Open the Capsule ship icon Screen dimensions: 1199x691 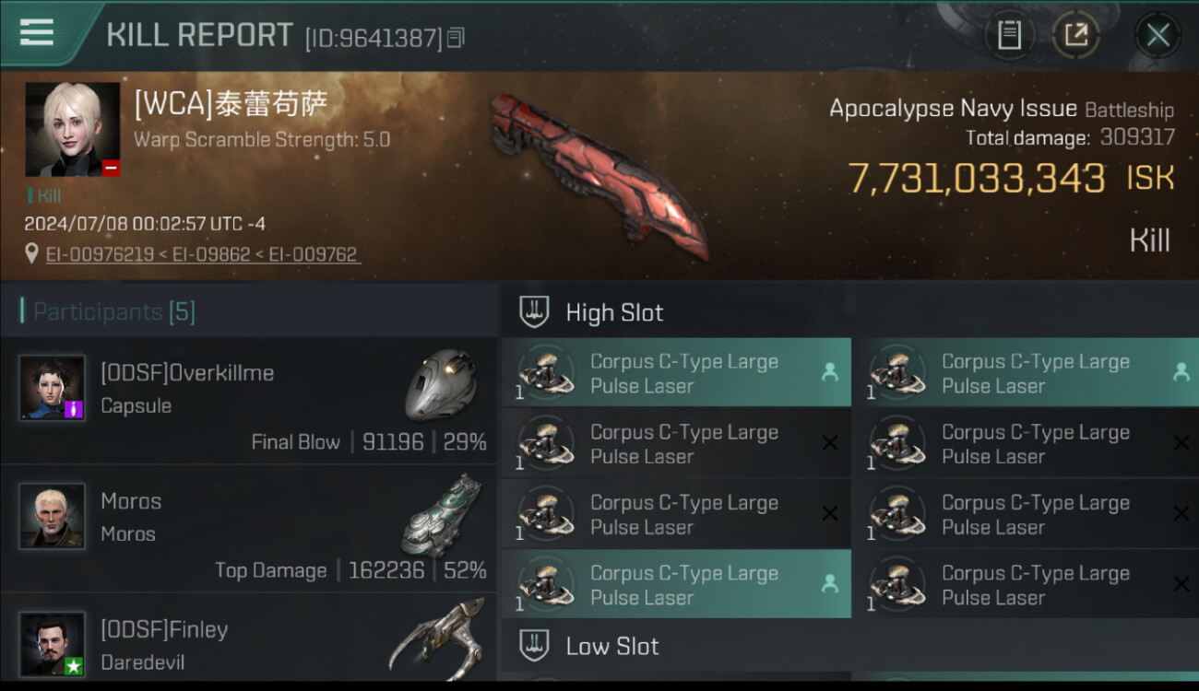(441, 384)
